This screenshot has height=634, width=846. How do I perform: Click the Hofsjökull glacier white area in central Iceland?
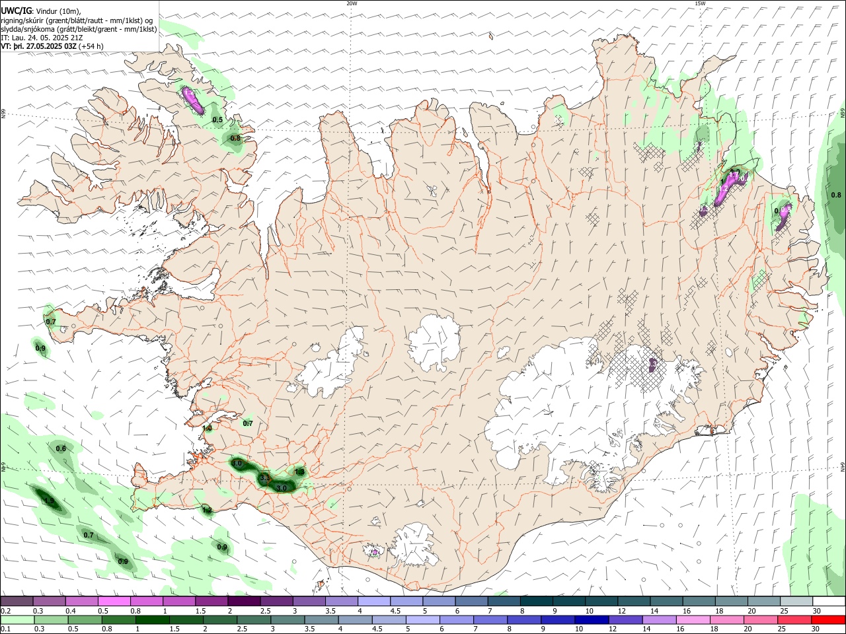pos(434,342)
